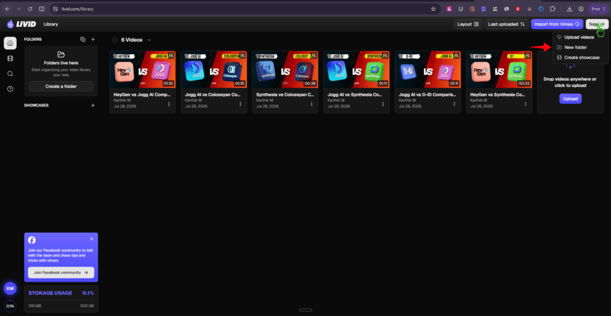Open HeyGen vs Jogg AI video thumbnail
Viewport: 611px width, 316px height.
[x=142, y=70]
